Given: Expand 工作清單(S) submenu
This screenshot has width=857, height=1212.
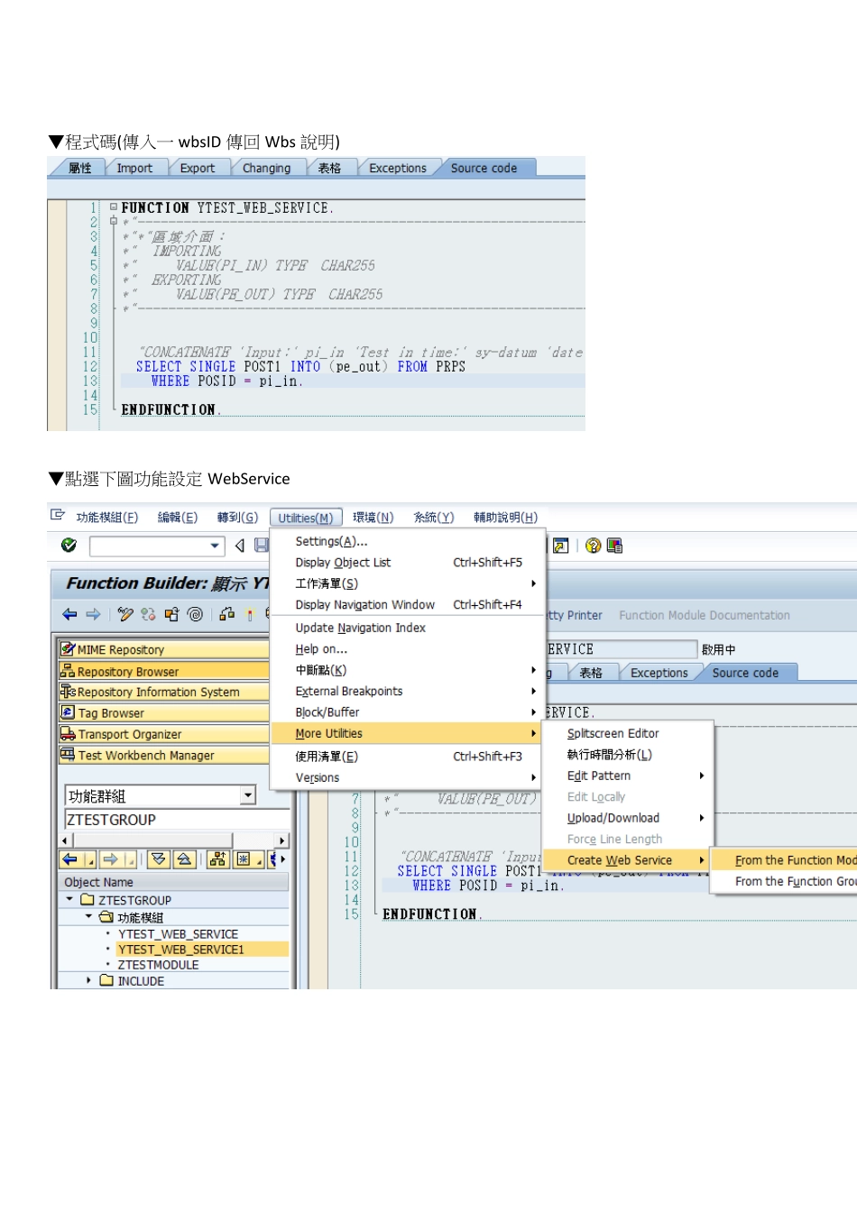Looking at the screenshot, I should 408,583.
